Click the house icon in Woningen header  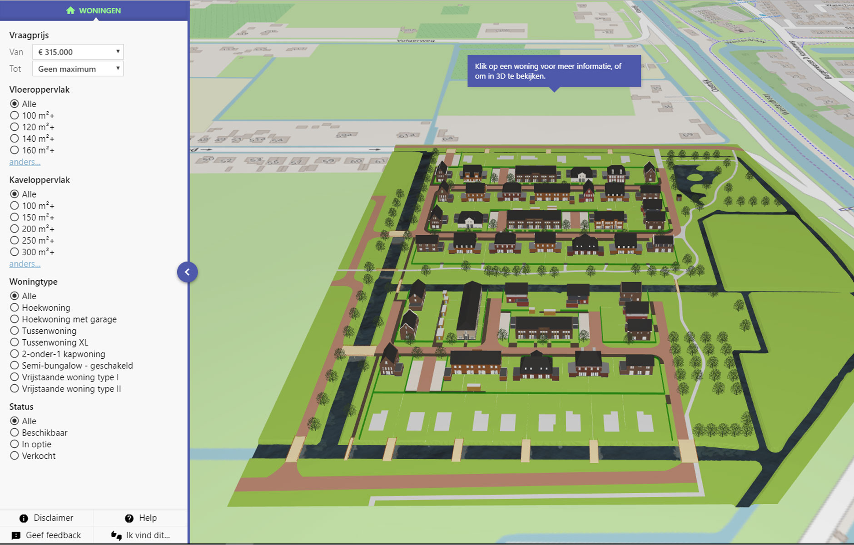point(70,10)
